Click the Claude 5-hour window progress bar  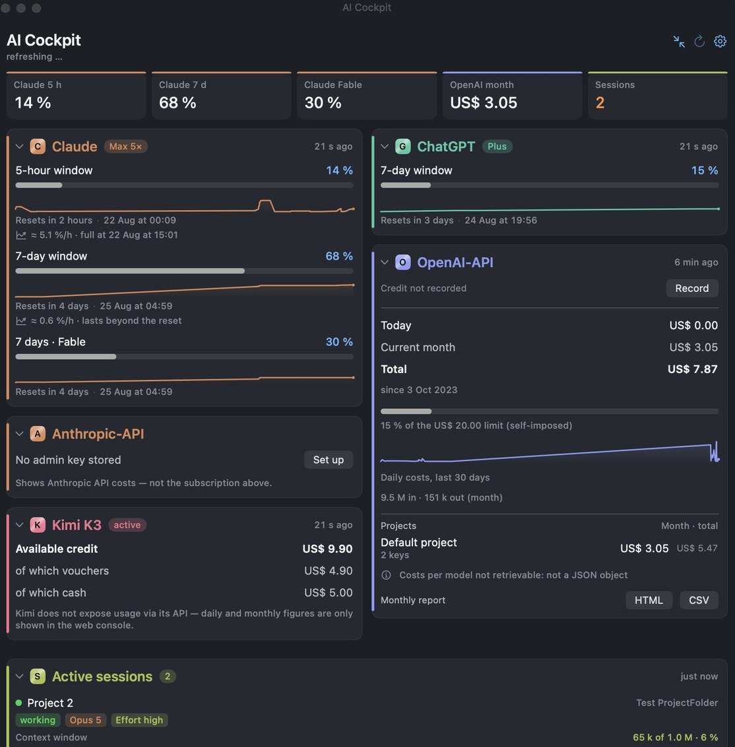click(x=184, y=186)
